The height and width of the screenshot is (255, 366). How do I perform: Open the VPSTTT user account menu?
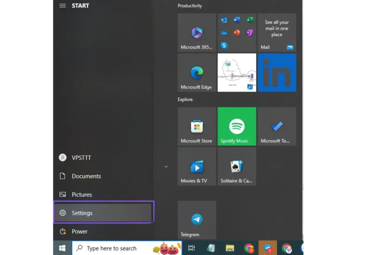[103, 158]
